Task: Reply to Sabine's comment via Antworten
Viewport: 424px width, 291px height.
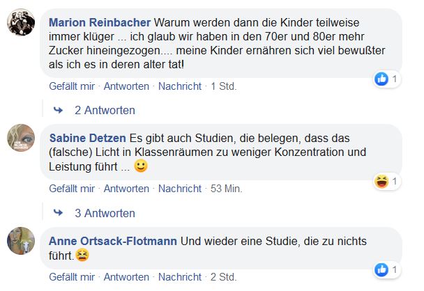Action: tap(126, 189)
